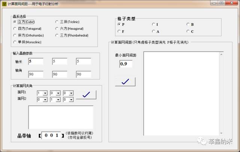Click the 晶带轴 result box showing 0 0 1
The image size is (240, 152).
pos(52,136)
